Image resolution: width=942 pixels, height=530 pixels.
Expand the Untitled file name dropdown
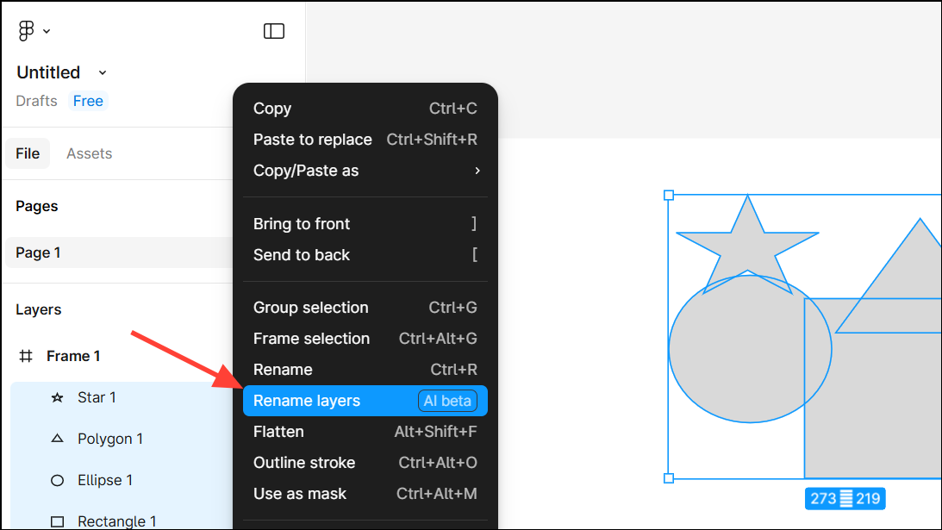(103, 72)
